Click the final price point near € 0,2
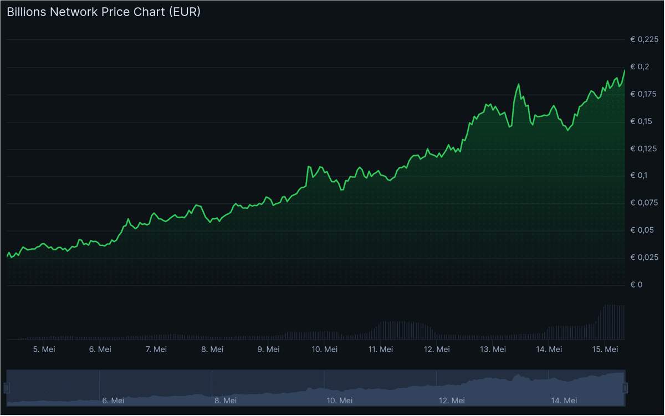The image size is (665, 416). pos(625,70)
